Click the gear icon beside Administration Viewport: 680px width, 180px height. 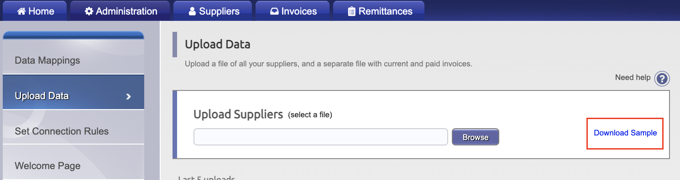click(89, 11)
